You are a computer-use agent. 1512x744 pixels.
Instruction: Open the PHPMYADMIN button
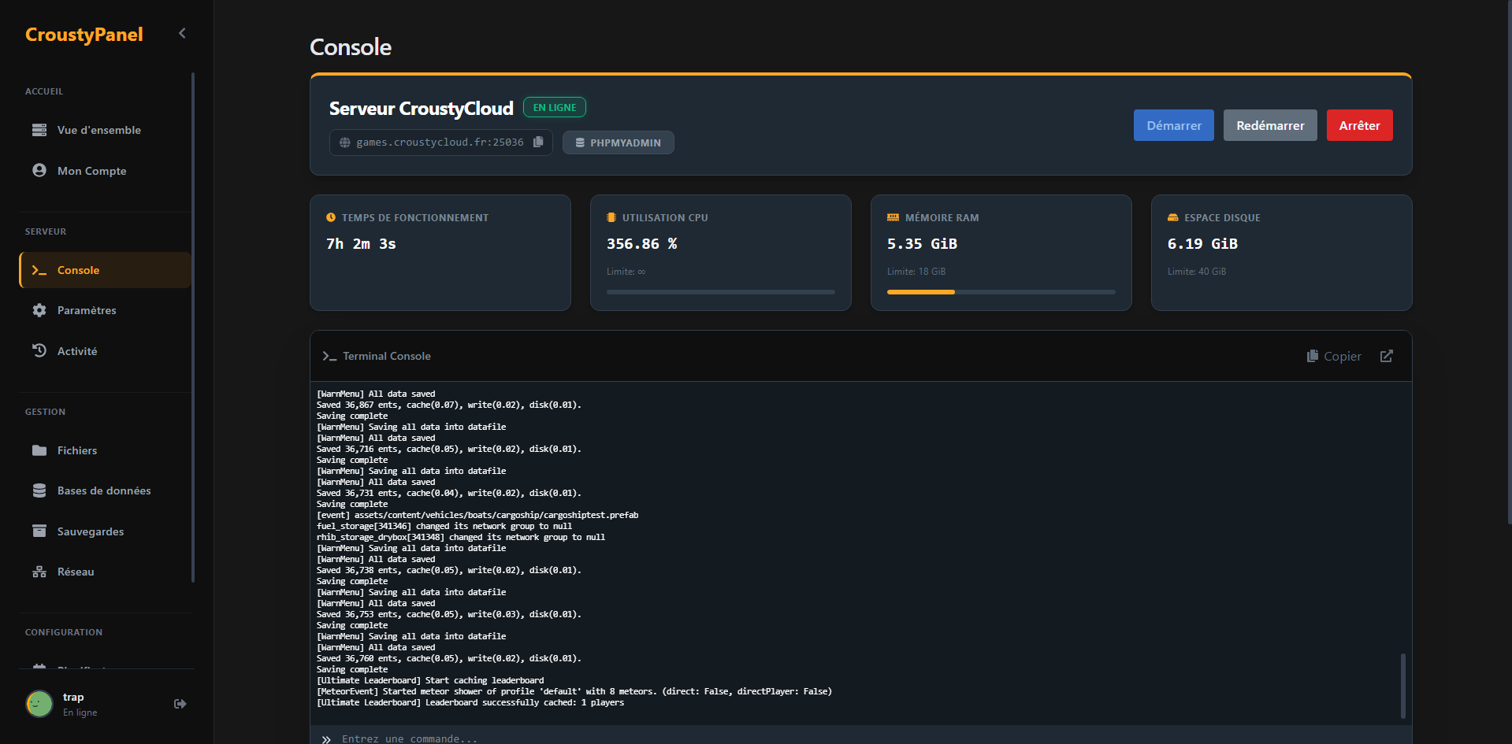pyautogui.click(x=618, y=143)
